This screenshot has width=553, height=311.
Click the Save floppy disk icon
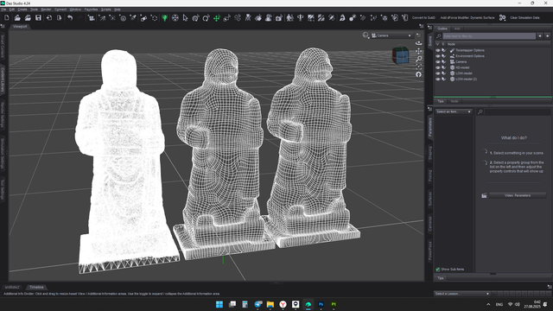(x=38, y=17)
